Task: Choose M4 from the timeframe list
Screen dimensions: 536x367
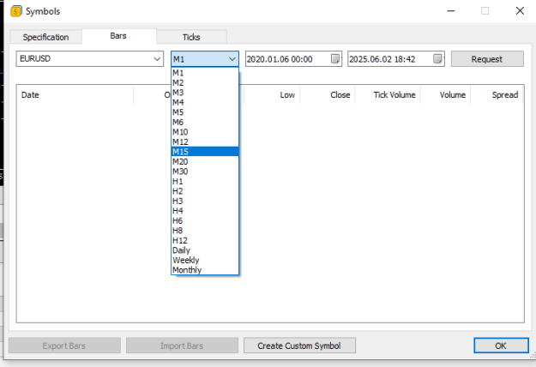Action: (x=205, y=103)
